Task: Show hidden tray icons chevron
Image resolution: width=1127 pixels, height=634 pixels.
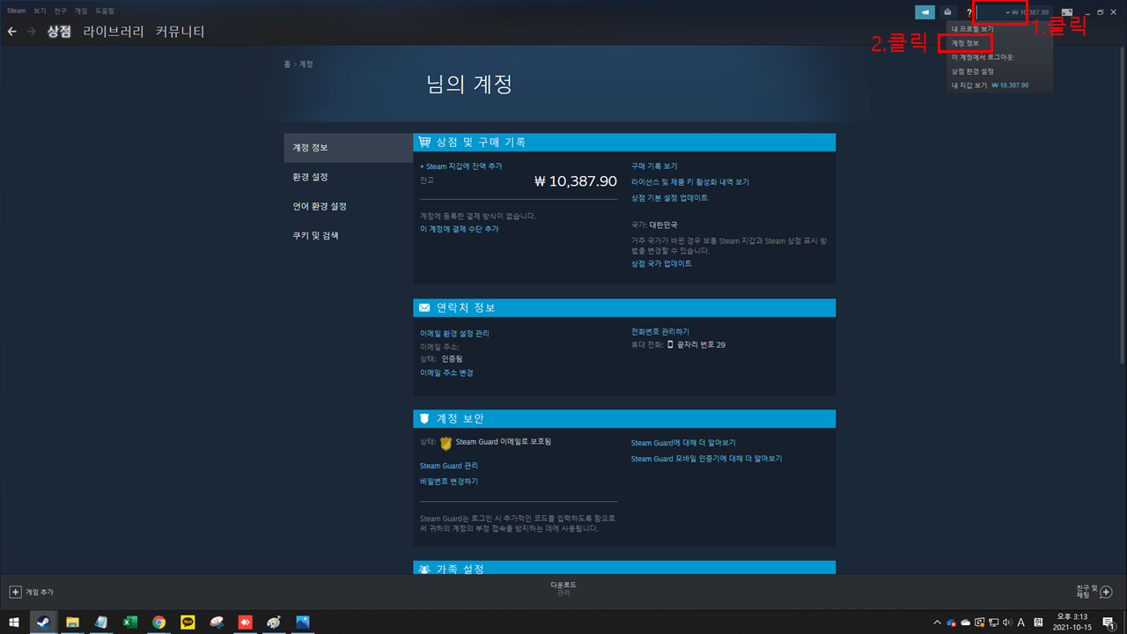Action: click(936, 623)
